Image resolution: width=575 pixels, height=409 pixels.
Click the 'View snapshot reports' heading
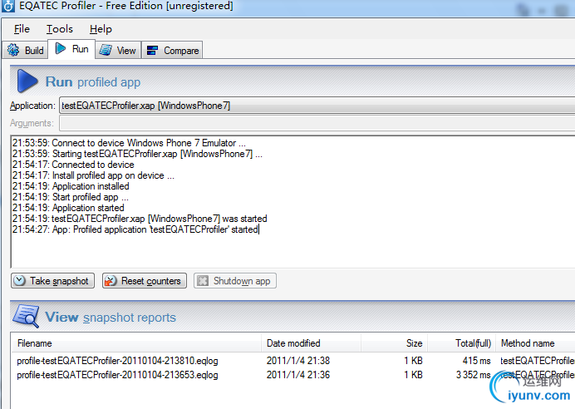click(x=111, y=317)
